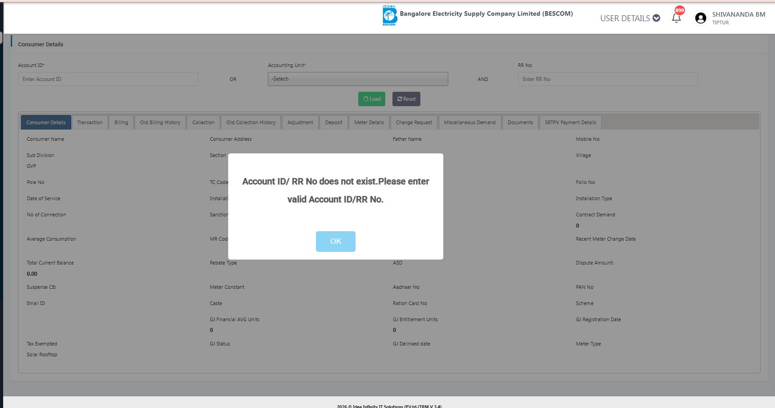
Task: Focus the Account ID input field
Action: click(x=108, y=79)
